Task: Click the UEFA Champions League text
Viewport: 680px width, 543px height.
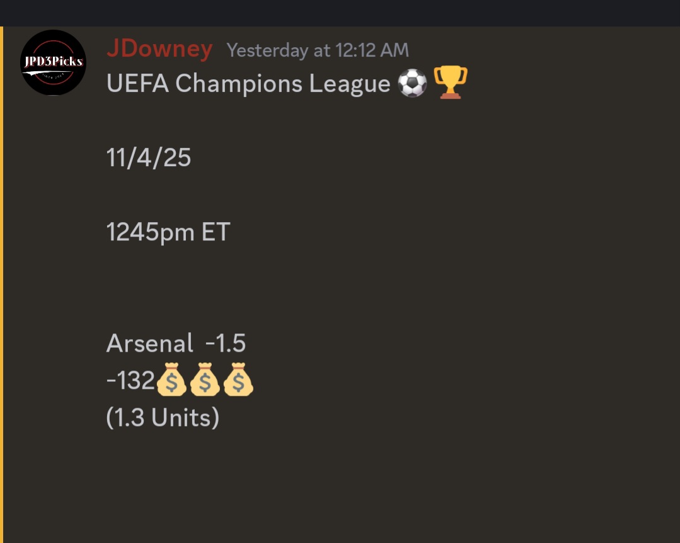Action: click(x=248, y=84)
